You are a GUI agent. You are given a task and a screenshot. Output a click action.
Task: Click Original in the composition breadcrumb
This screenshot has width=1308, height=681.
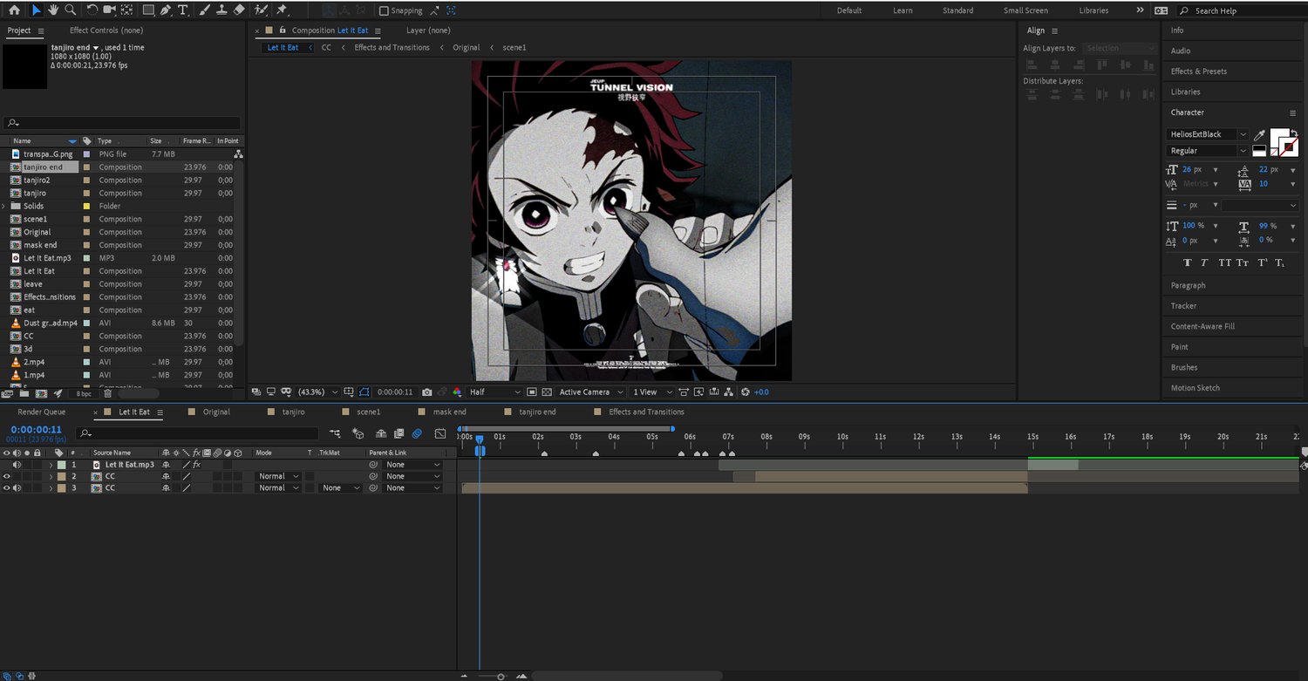pos(467,48)
